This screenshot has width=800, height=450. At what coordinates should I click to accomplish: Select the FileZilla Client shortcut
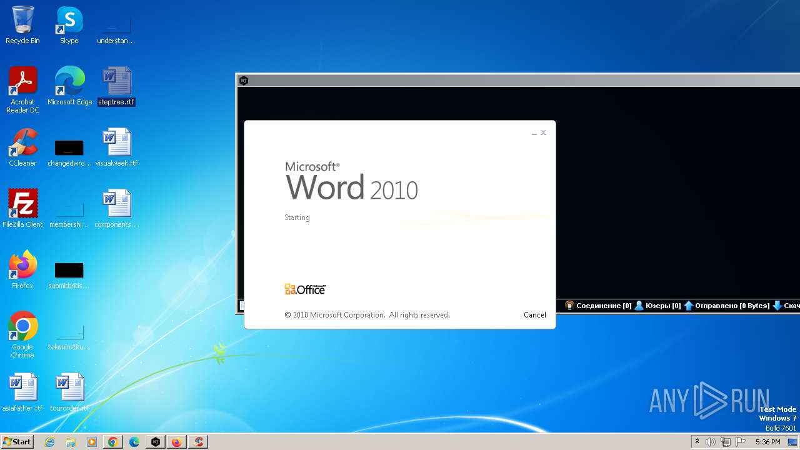pyautogui.click(x=22, y=209)
